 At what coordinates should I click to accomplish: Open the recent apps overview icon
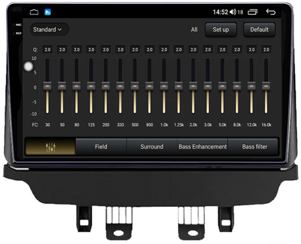click(253, 11)
